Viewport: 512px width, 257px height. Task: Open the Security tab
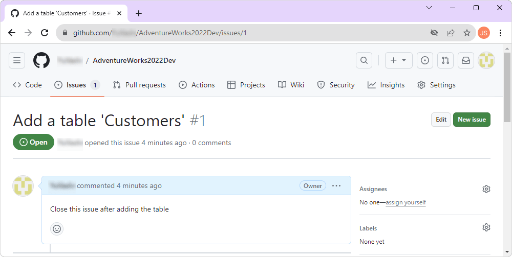click(x=336, y=85)
